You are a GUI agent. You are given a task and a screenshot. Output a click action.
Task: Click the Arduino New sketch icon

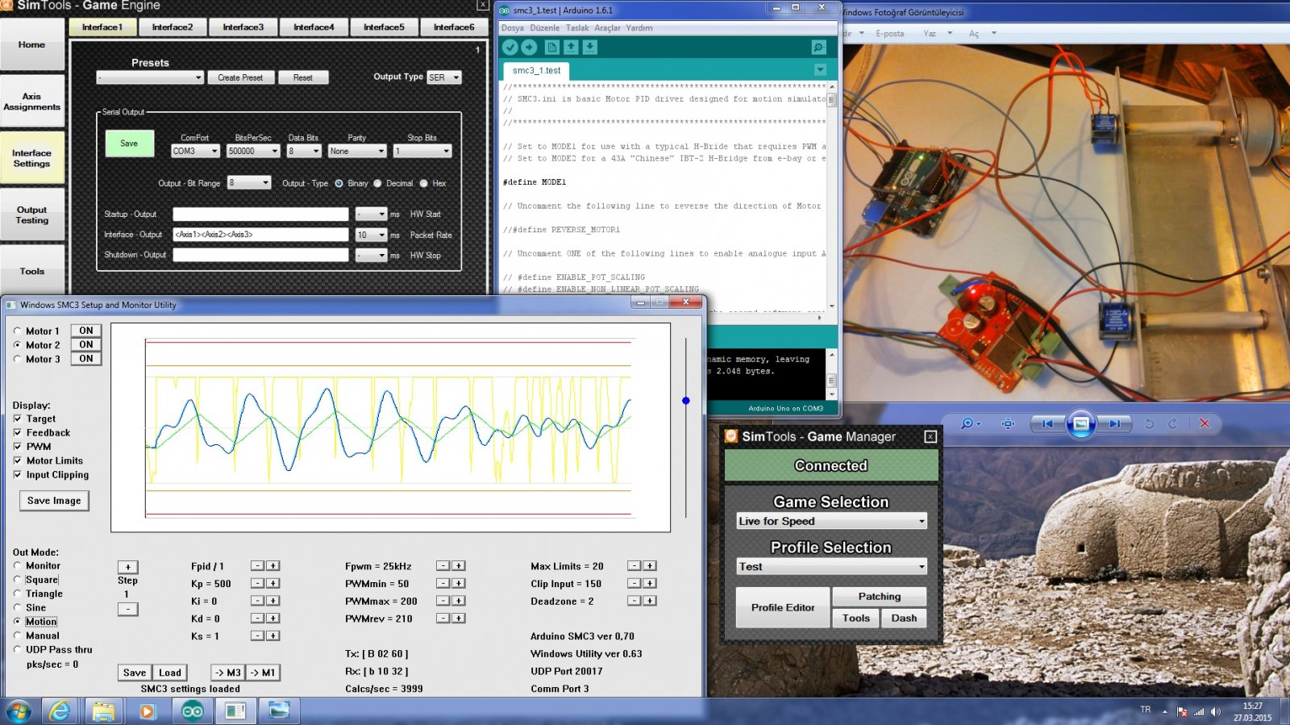[x=552, y=48]
